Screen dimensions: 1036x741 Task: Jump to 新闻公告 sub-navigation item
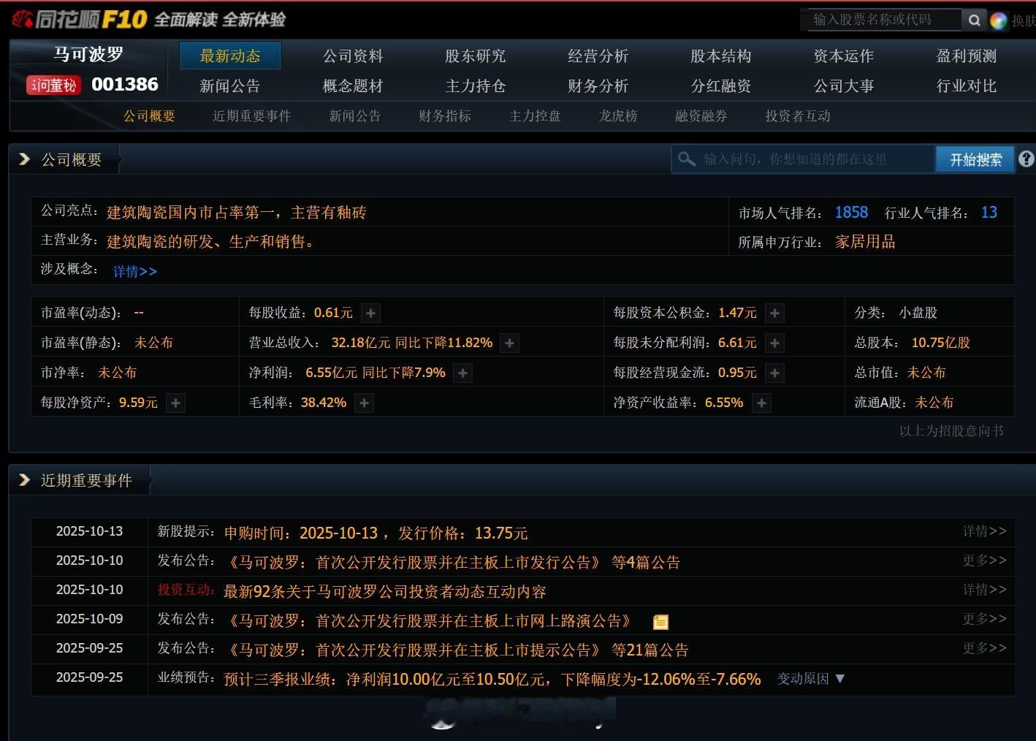pos(355,116)
